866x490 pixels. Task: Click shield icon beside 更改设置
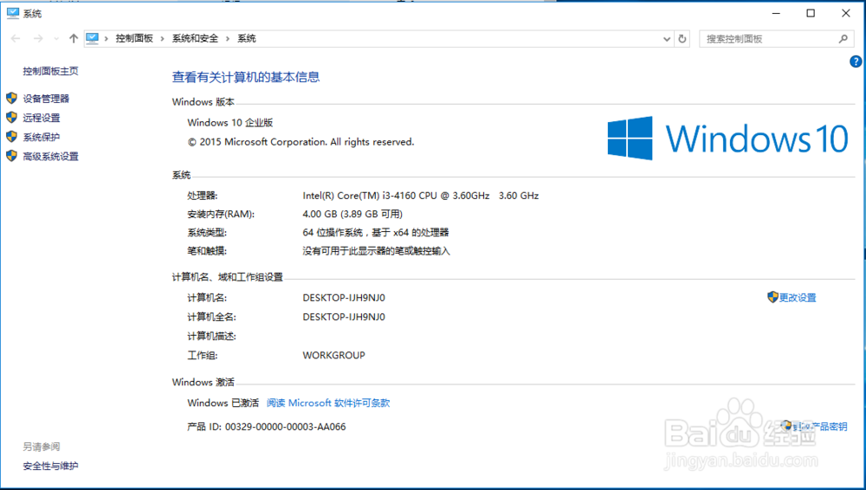click(x=772, y=297)
